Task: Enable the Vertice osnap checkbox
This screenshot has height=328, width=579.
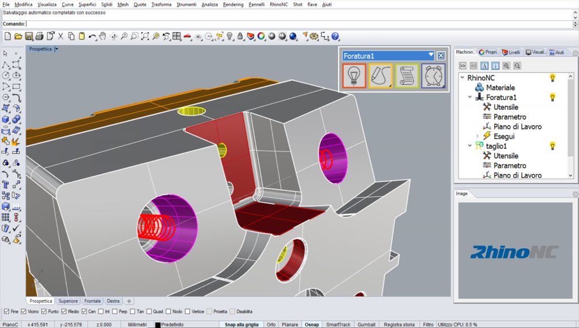Action: click(x=187, y=312)
